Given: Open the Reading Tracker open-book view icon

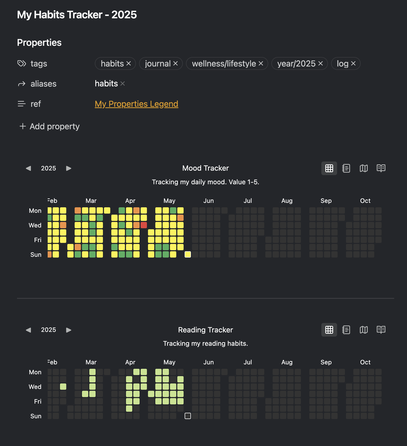Looking at the screenshot, I should (x=381, y=330).
